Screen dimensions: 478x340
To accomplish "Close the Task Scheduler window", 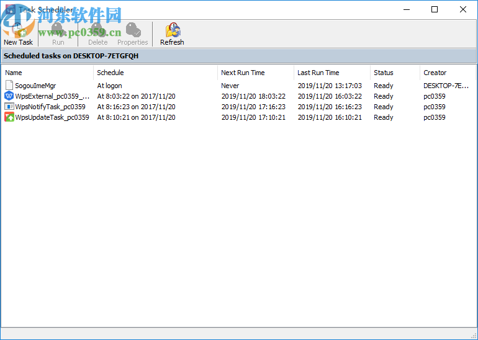I will coord(462,9).
